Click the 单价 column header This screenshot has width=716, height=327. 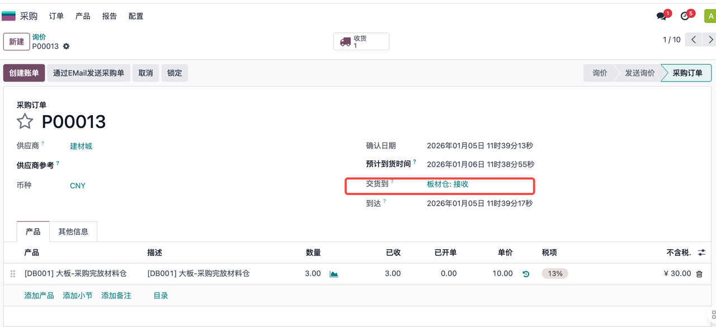pyautogui.click(x=505, y=253)
